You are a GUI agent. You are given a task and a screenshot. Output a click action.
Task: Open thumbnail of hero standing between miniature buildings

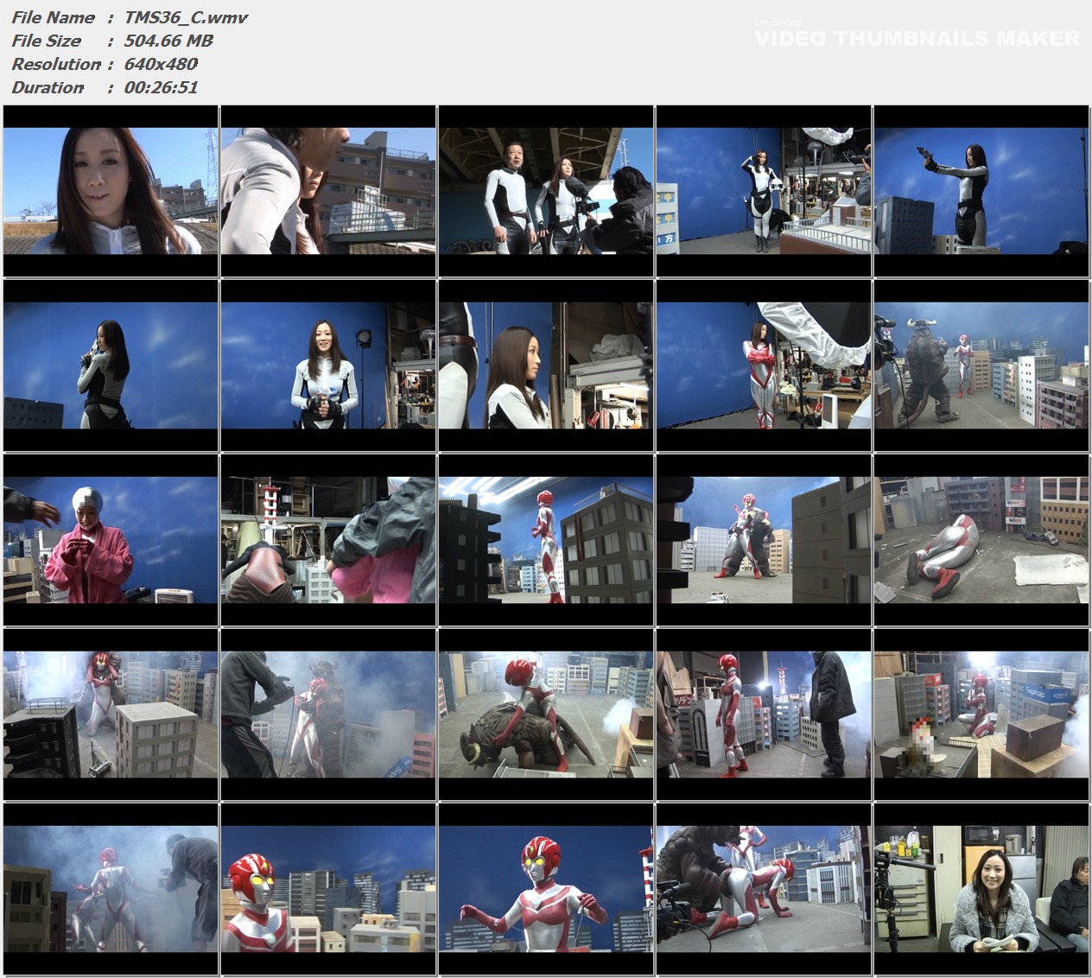coord(546,540)
